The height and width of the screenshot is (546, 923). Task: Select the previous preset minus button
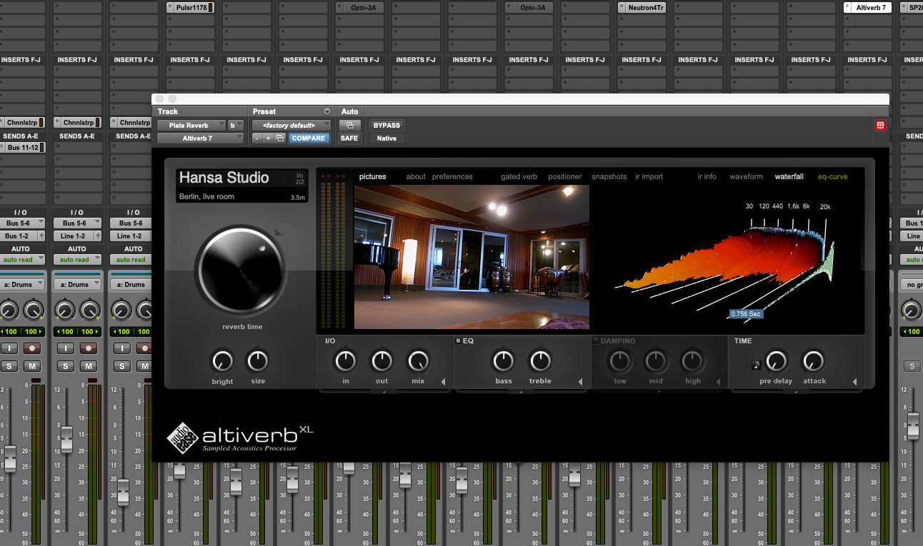tap(257, 138)
